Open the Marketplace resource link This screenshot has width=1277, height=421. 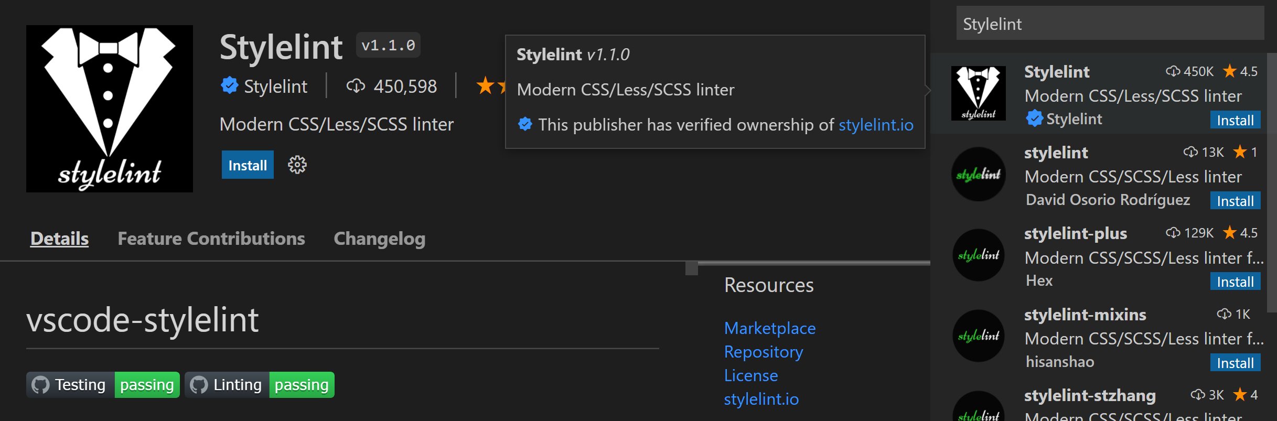(770, 328)
